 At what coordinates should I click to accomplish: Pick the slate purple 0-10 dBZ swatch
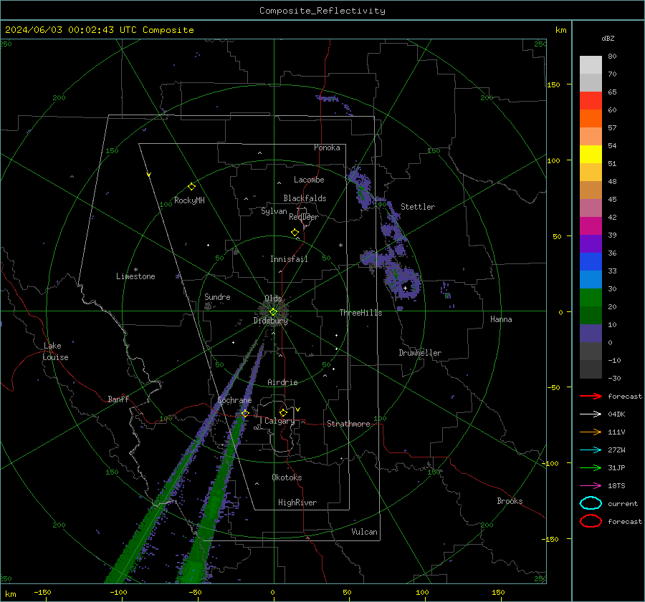click(591, 334)
